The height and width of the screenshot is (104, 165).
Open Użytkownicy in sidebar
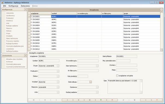(x=10, y=16)
